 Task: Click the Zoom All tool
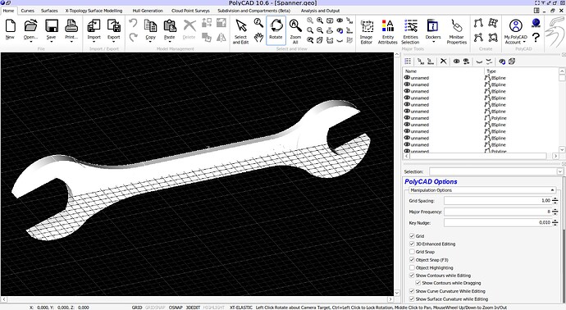(295, 31)
